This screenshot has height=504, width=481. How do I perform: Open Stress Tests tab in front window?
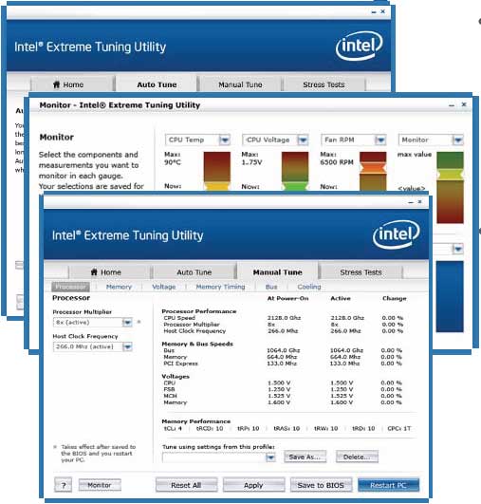[x=361, y=272]
